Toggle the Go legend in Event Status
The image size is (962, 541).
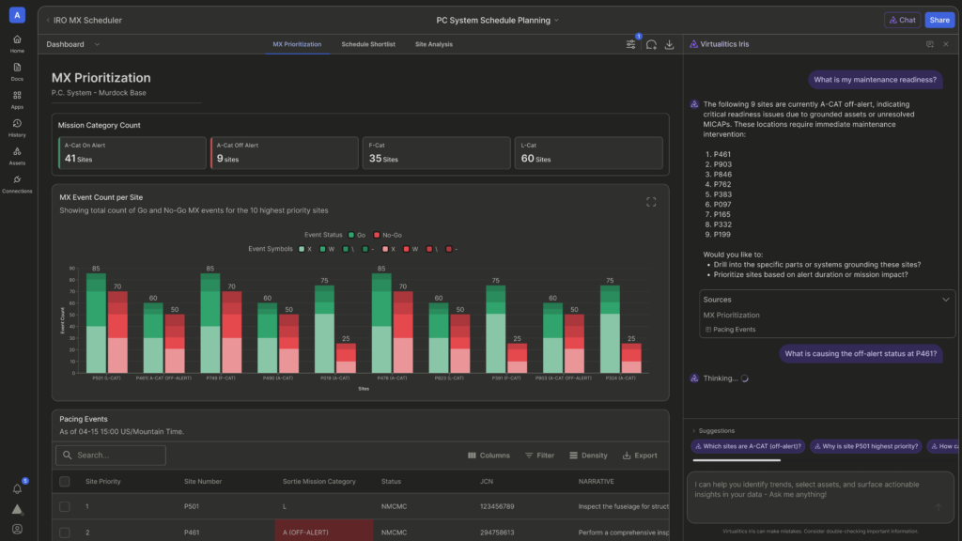tap(356, 235)
